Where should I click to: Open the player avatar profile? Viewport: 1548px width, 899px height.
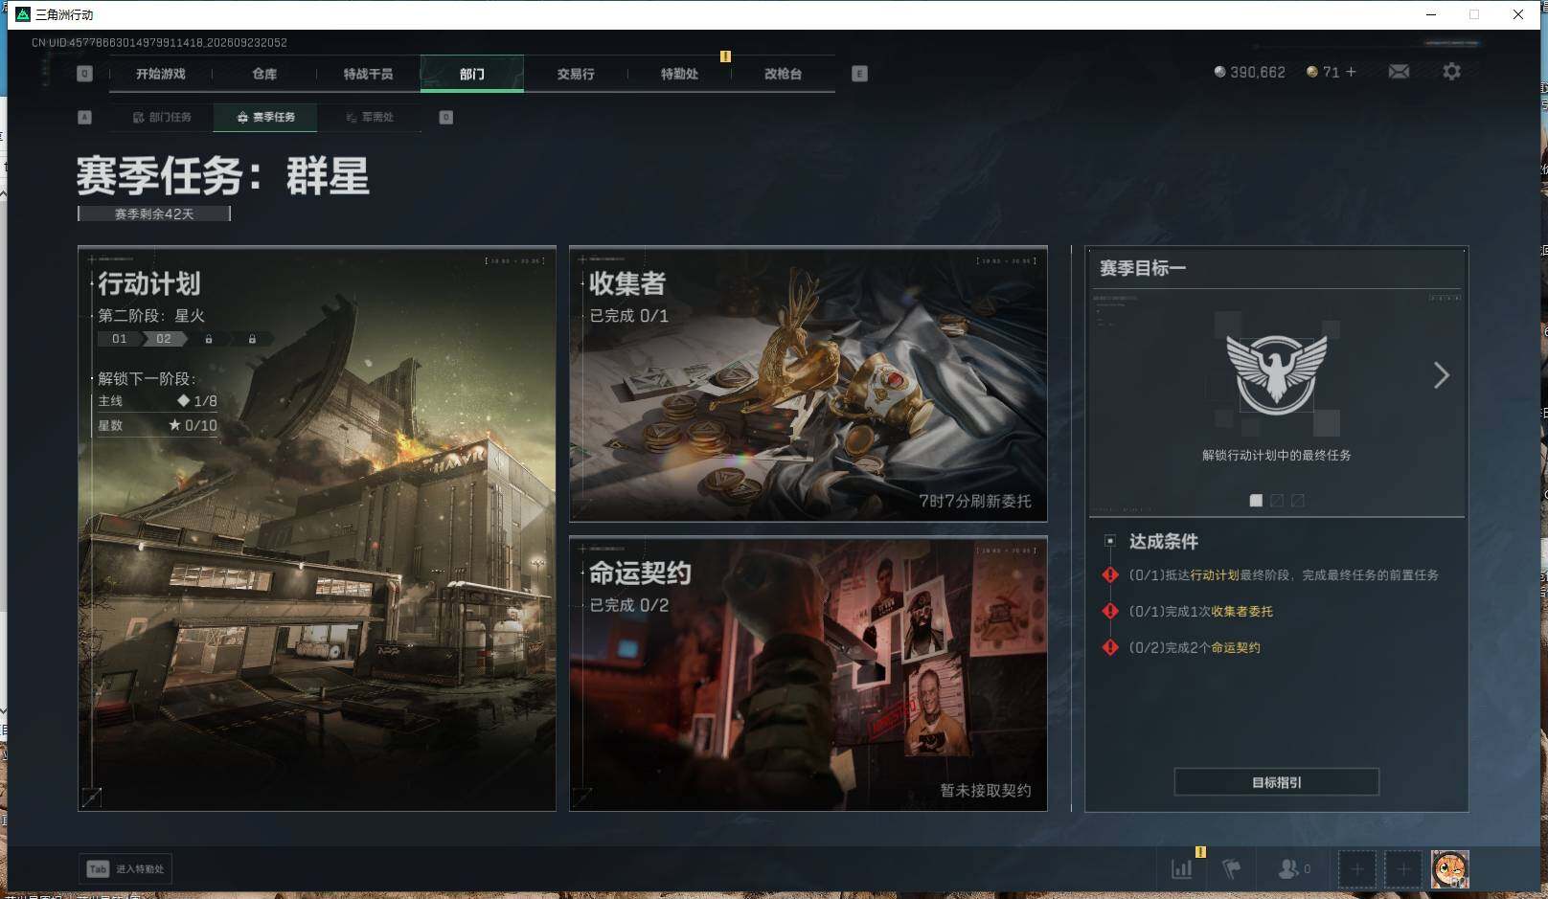(x=1449, y=869)
